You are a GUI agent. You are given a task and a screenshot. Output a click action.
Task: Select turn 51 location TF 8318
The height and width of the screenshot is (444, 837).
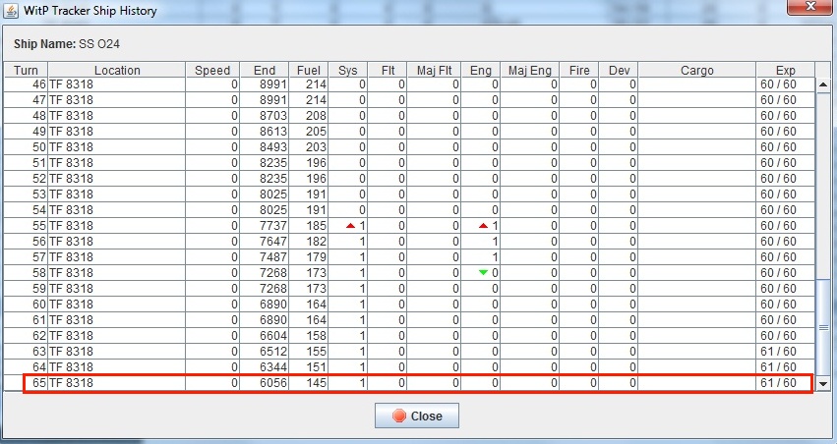pyautogui.click(x=117, y=162)
